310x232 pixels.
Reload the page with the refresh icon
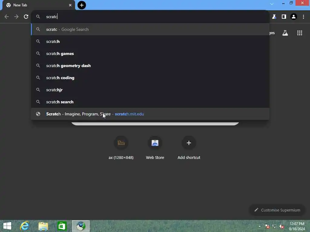point(26,17)
